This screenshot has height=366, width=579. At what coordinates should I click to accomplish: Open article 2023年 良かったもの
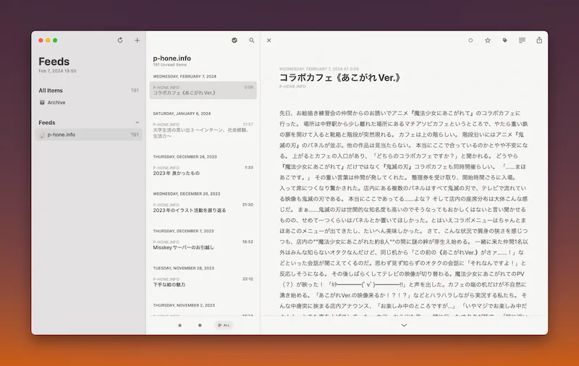click(x=176, y=174)
